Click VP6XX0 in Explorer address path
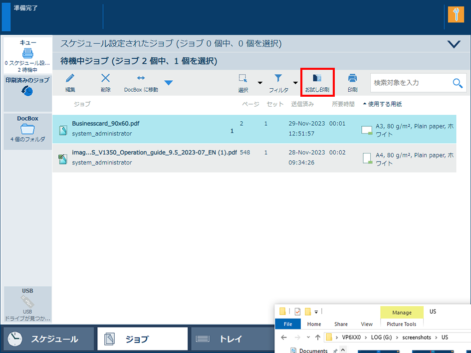The width and height of the screenshot is (471, 353). (351, 338)
